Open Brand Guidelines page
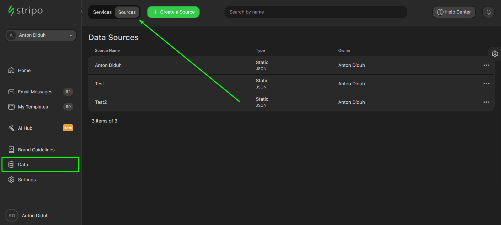 pos(36,150)
